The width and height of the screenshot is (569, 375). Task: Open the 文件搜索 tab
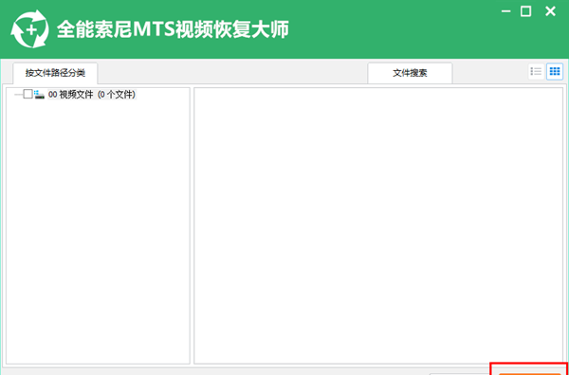pyautogui.click(x=410, y=73)
